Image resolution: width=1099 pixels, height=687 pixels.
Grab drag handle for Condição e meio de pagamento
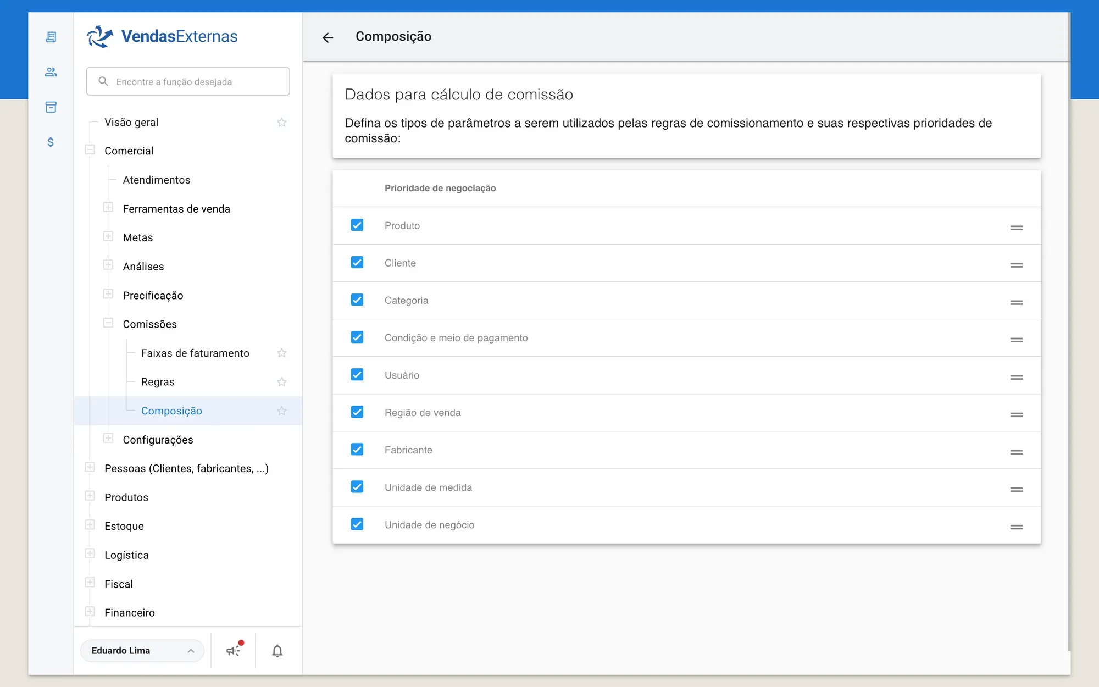point(1016,340)
